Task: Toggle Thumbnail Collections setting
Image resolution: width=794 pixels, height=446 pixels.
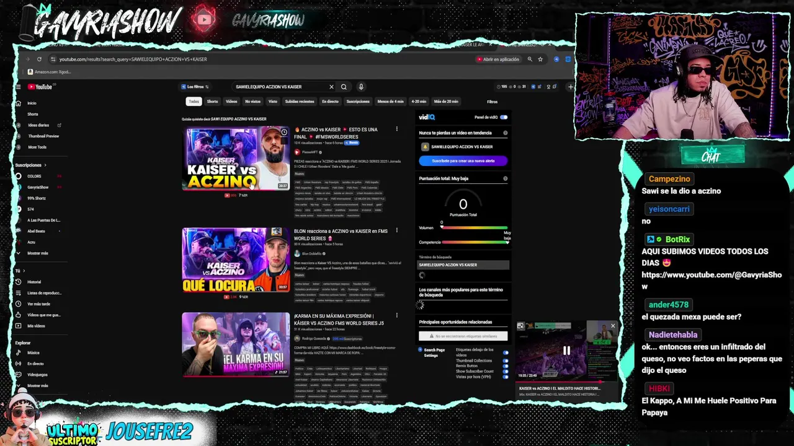Action: (506, 361)
